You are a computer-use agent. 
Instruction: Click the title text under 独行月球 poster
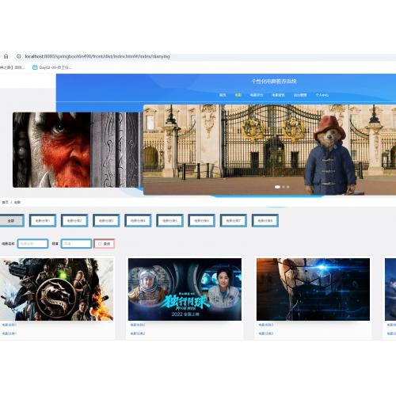pos(138,325)
